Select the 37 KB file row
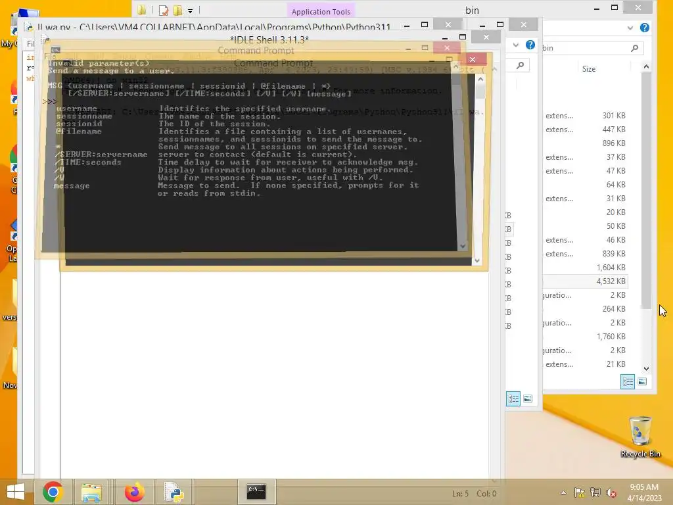Image resolution: width=673 pixels, height=505 pixels. 586,157
